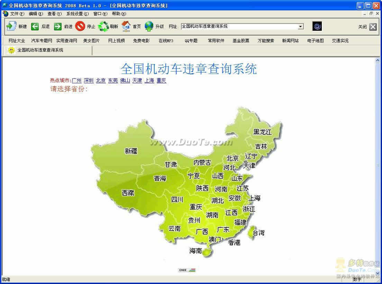Follow the 佛山 hot city link
This screenshot has width=382, height=284.
(125, 81)
